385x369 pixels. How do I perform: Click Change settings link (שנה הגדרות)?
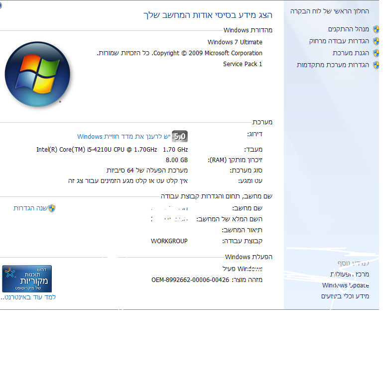[x=30, y=208]
